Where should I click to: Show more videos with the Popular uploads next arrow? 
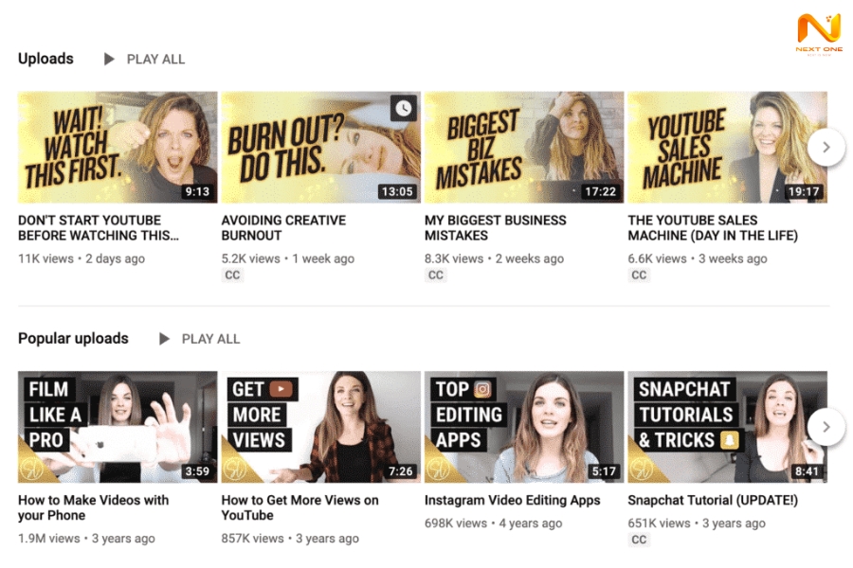point(826,427)
